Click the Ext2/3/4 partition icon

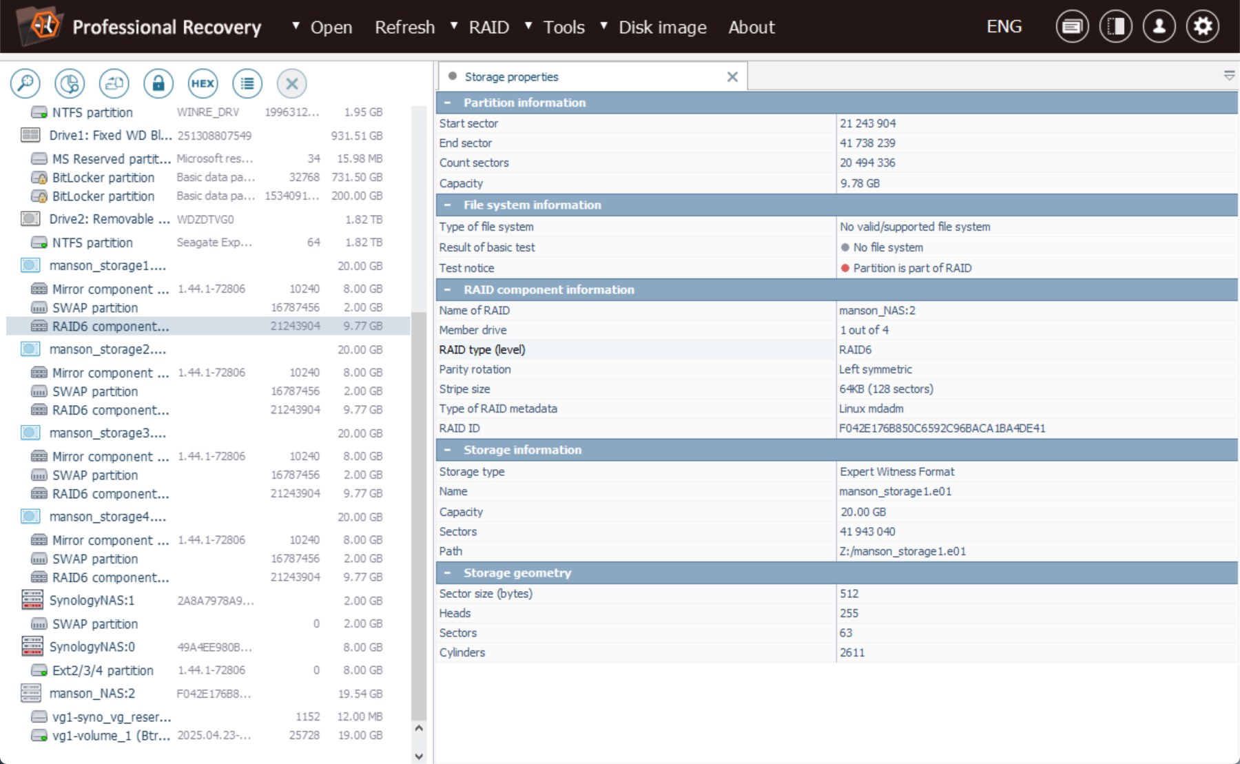(39, 670)
